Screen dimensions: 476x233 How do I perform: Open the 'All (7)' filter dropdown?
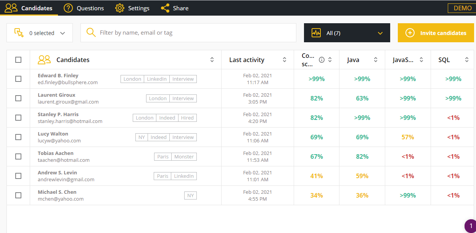click(x=347, y=33)
